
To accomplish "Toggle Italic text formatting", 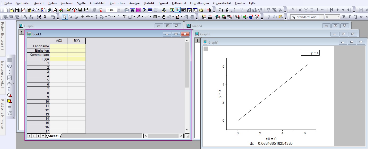I will point(350,17).
